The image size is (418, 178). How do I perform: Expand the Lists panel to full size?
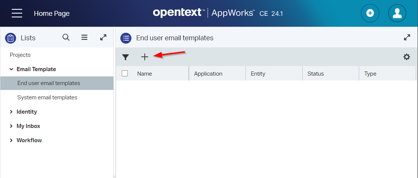[x=103, y=37]
